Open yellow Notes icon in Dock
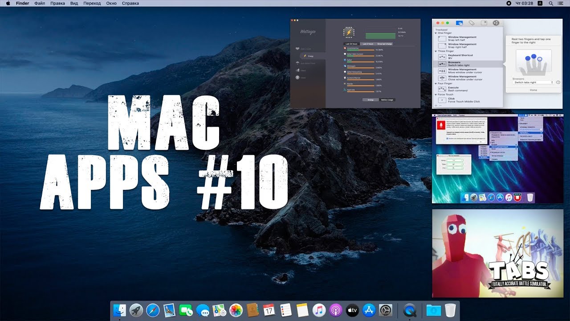570x321 pixels. [302, 310]
